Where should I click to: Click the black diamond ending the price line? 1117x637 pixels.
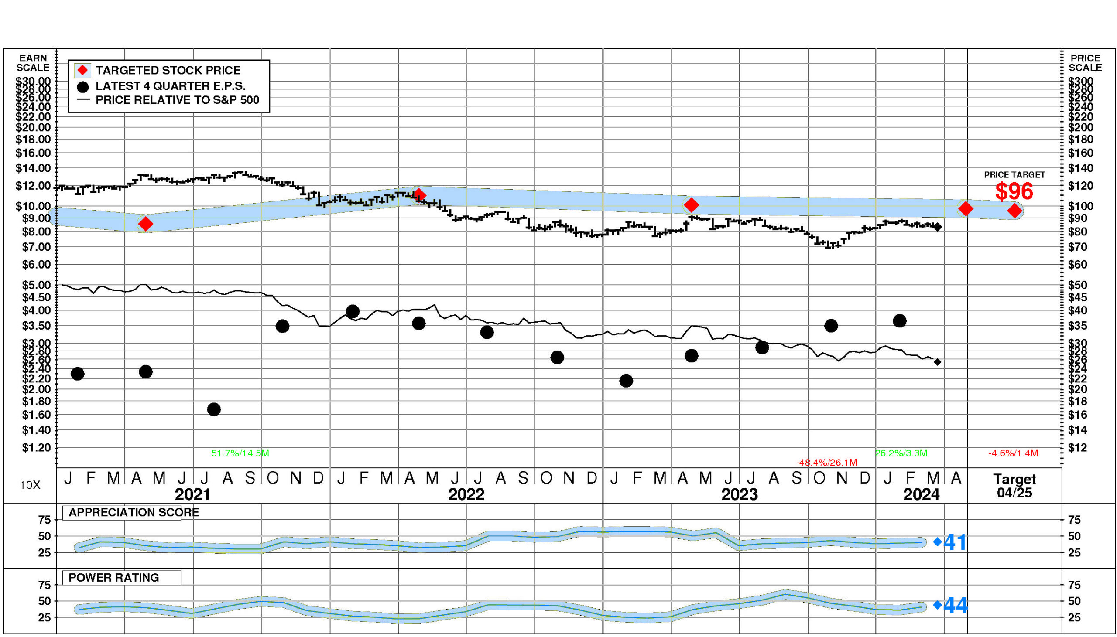pos(938,227)
